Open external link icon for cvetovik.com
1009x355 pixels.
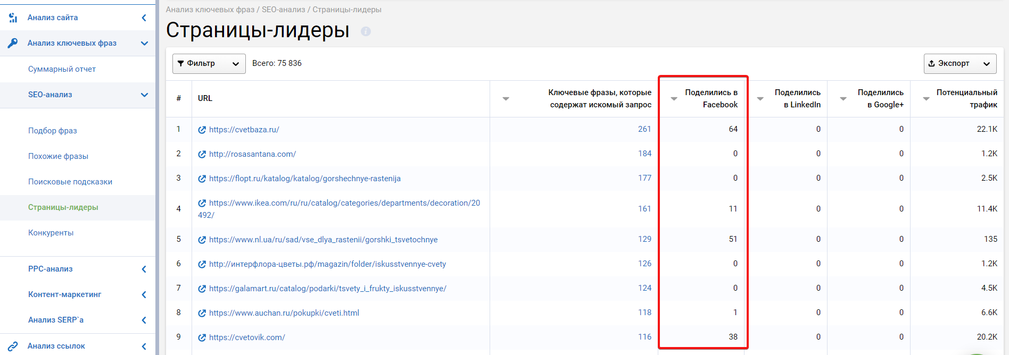pos(202,337)
